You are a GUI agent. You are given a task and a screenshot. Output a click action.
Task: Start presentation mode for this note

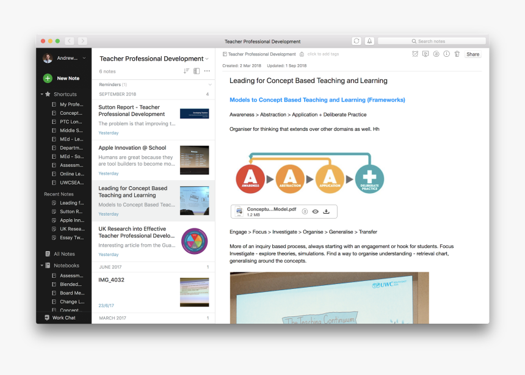pyautogui.click(x=425, y=54)
